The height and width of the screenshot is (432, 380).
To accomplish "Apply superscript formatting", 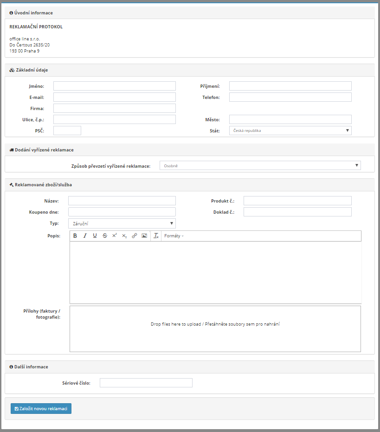I will coord(114,236).
